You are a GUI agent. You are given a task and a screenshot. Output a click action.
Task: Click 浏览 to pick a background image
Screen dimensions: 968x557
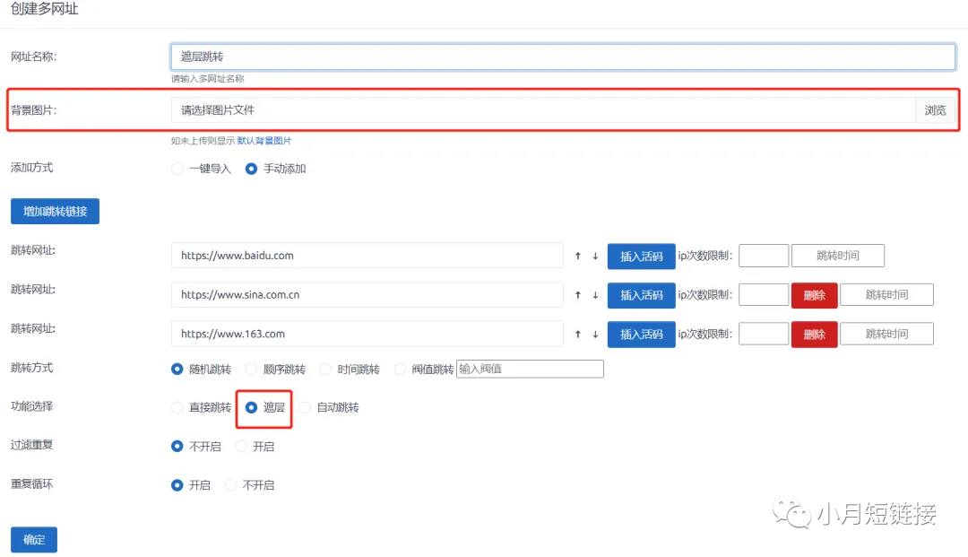pos(934,110)
